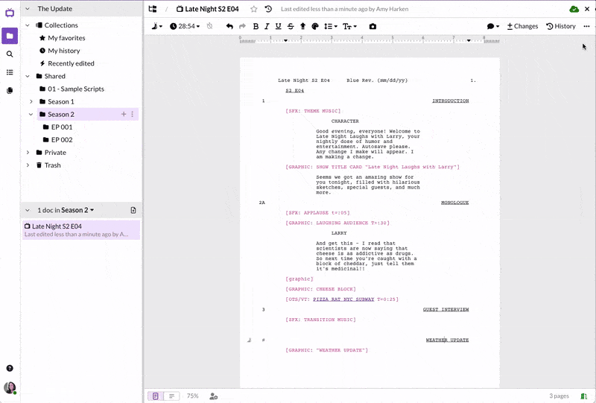Create new document icon in Season 2
This screenshot has height=403, width=596.
click(133, 210)
